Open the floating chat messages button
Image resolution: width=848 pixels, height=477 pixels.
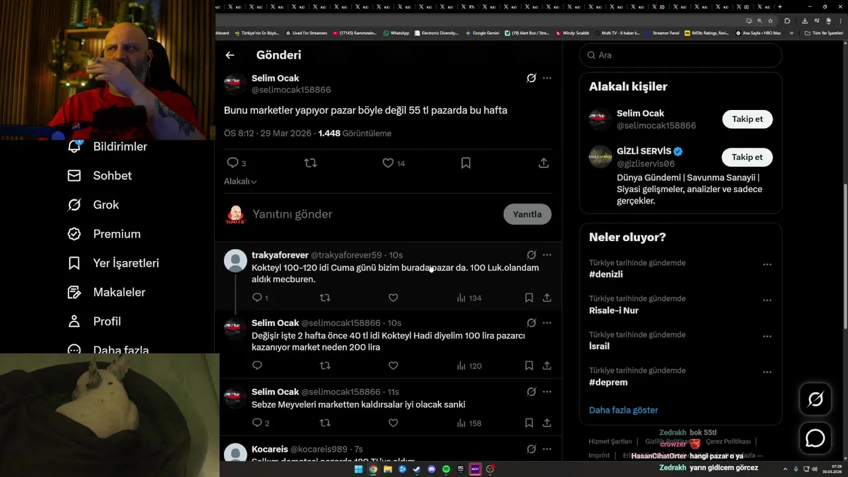[x=815, y=439]
